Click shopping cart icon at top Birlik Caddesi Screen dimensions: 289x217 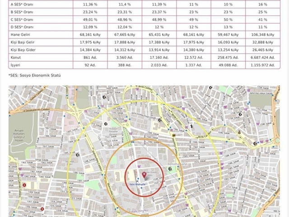(137, 89)
